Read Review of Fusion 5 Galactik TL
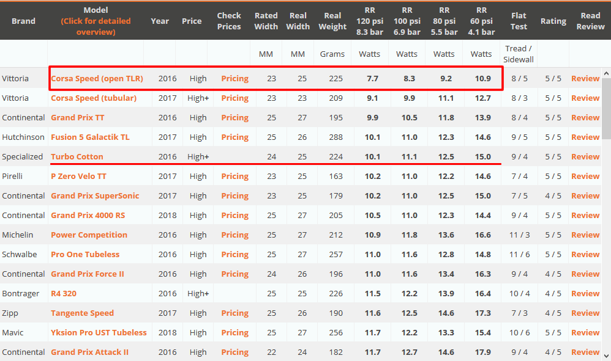Viewport: 611px width, 361px height. [585, 137]
